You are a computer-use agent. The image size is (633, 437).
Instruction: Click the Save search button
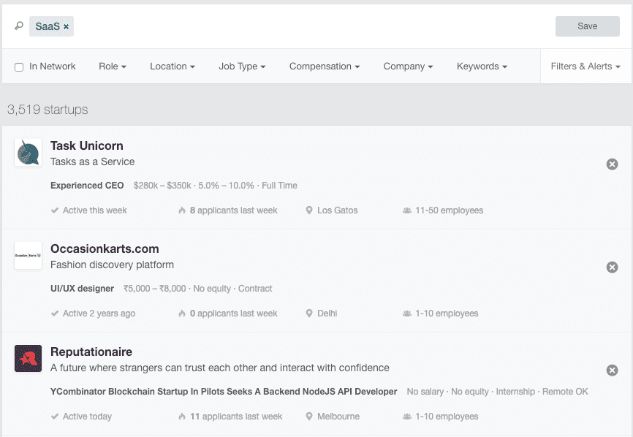pos(588,26)
